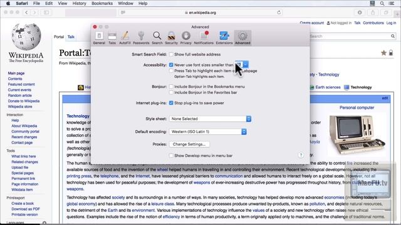The height and width of the screenshot is (225, 401).
Task: Open the General preferences pane
Action: tap(99, 37)
